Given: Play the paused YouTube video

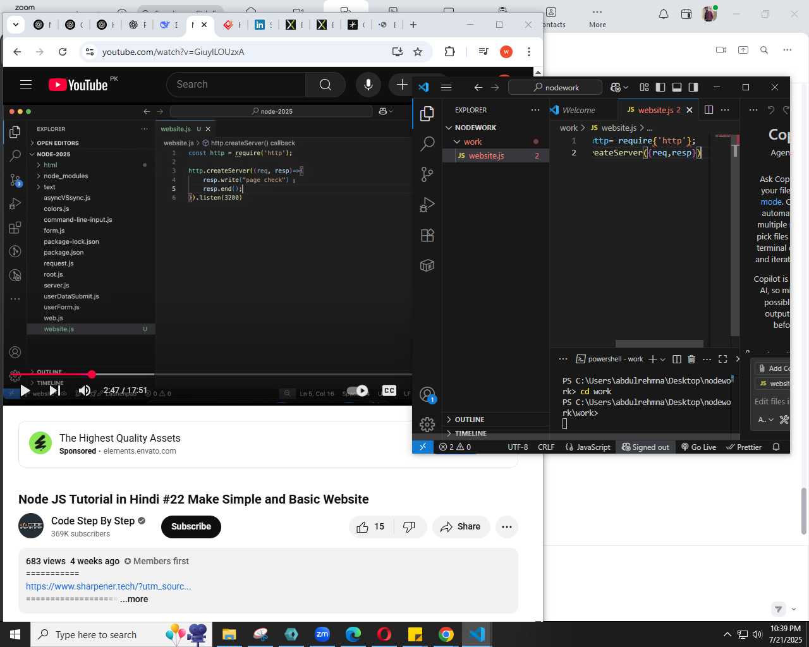Looking at the screenshot, I should pos(25,390).
